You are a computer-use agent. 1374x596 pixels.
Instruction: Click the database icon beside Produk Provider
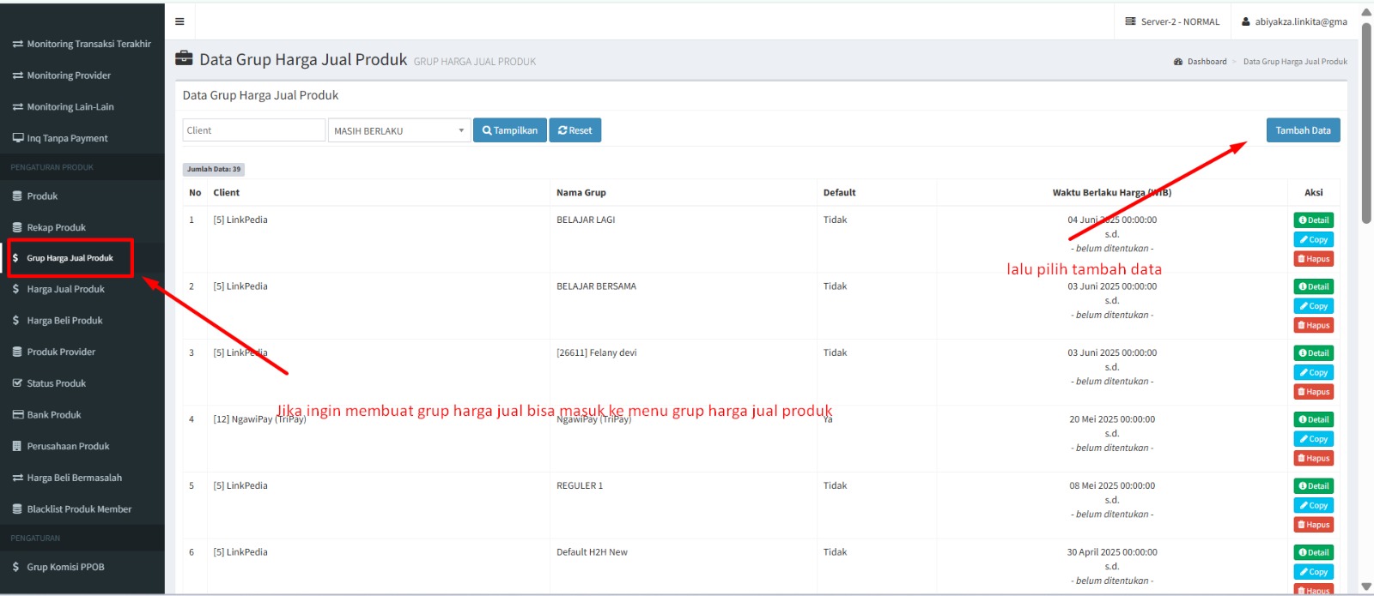pyautogui.click(x=17, y=352)
